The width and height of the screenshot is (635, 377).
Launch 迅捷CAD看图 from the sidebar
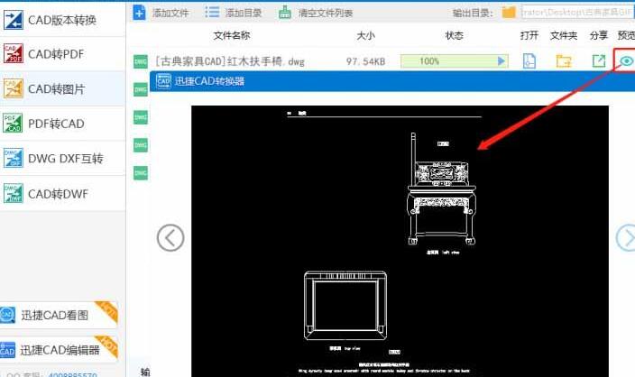59,315
